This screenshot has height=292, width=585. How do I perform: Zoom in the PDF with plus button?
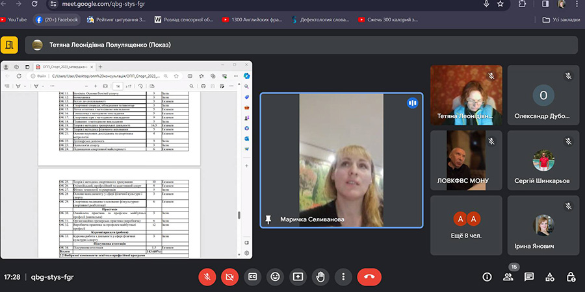coord(96,86)
